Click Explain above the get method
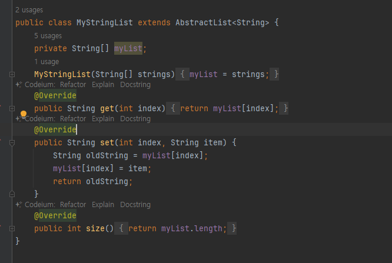392x263 pixels. (103, 85)
